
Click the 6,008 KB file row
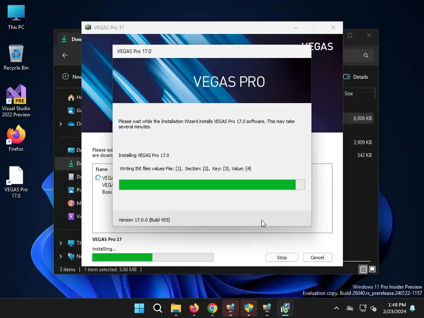(x=358, y=118)
